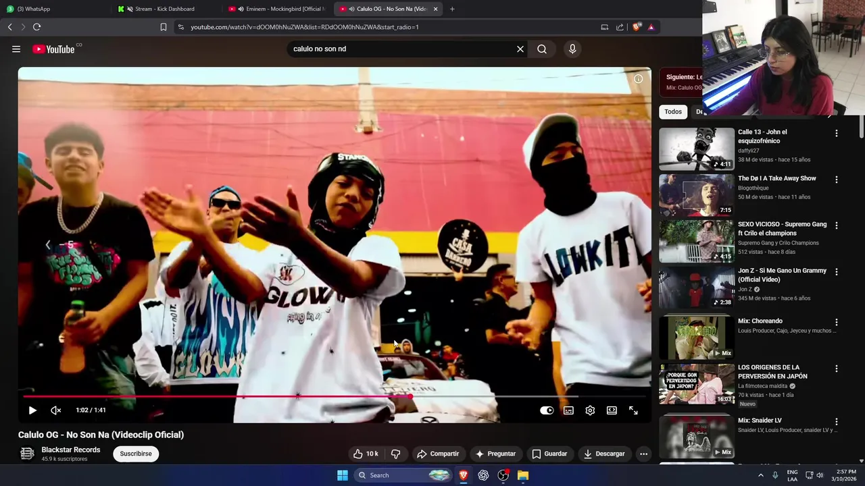
Task: Open the Siguiente mix panel
Action: point(681,82)
